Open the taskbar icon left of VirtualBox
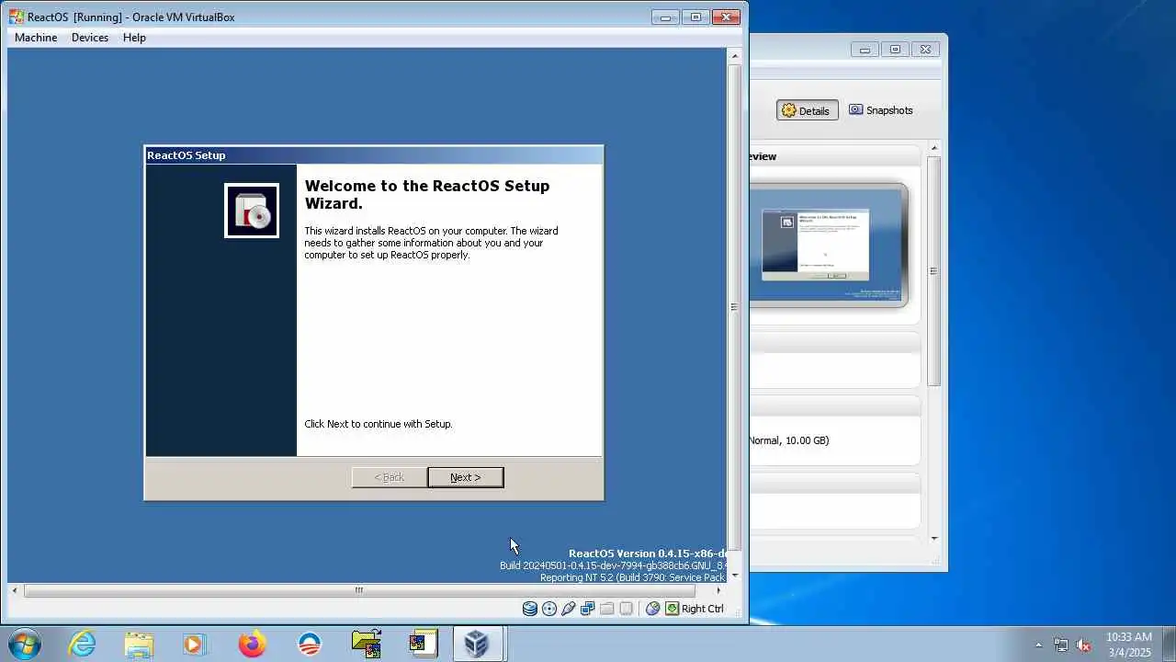The height and width of the screenshot is (662, 1176). pyautogui.click(x=424, y=644)
